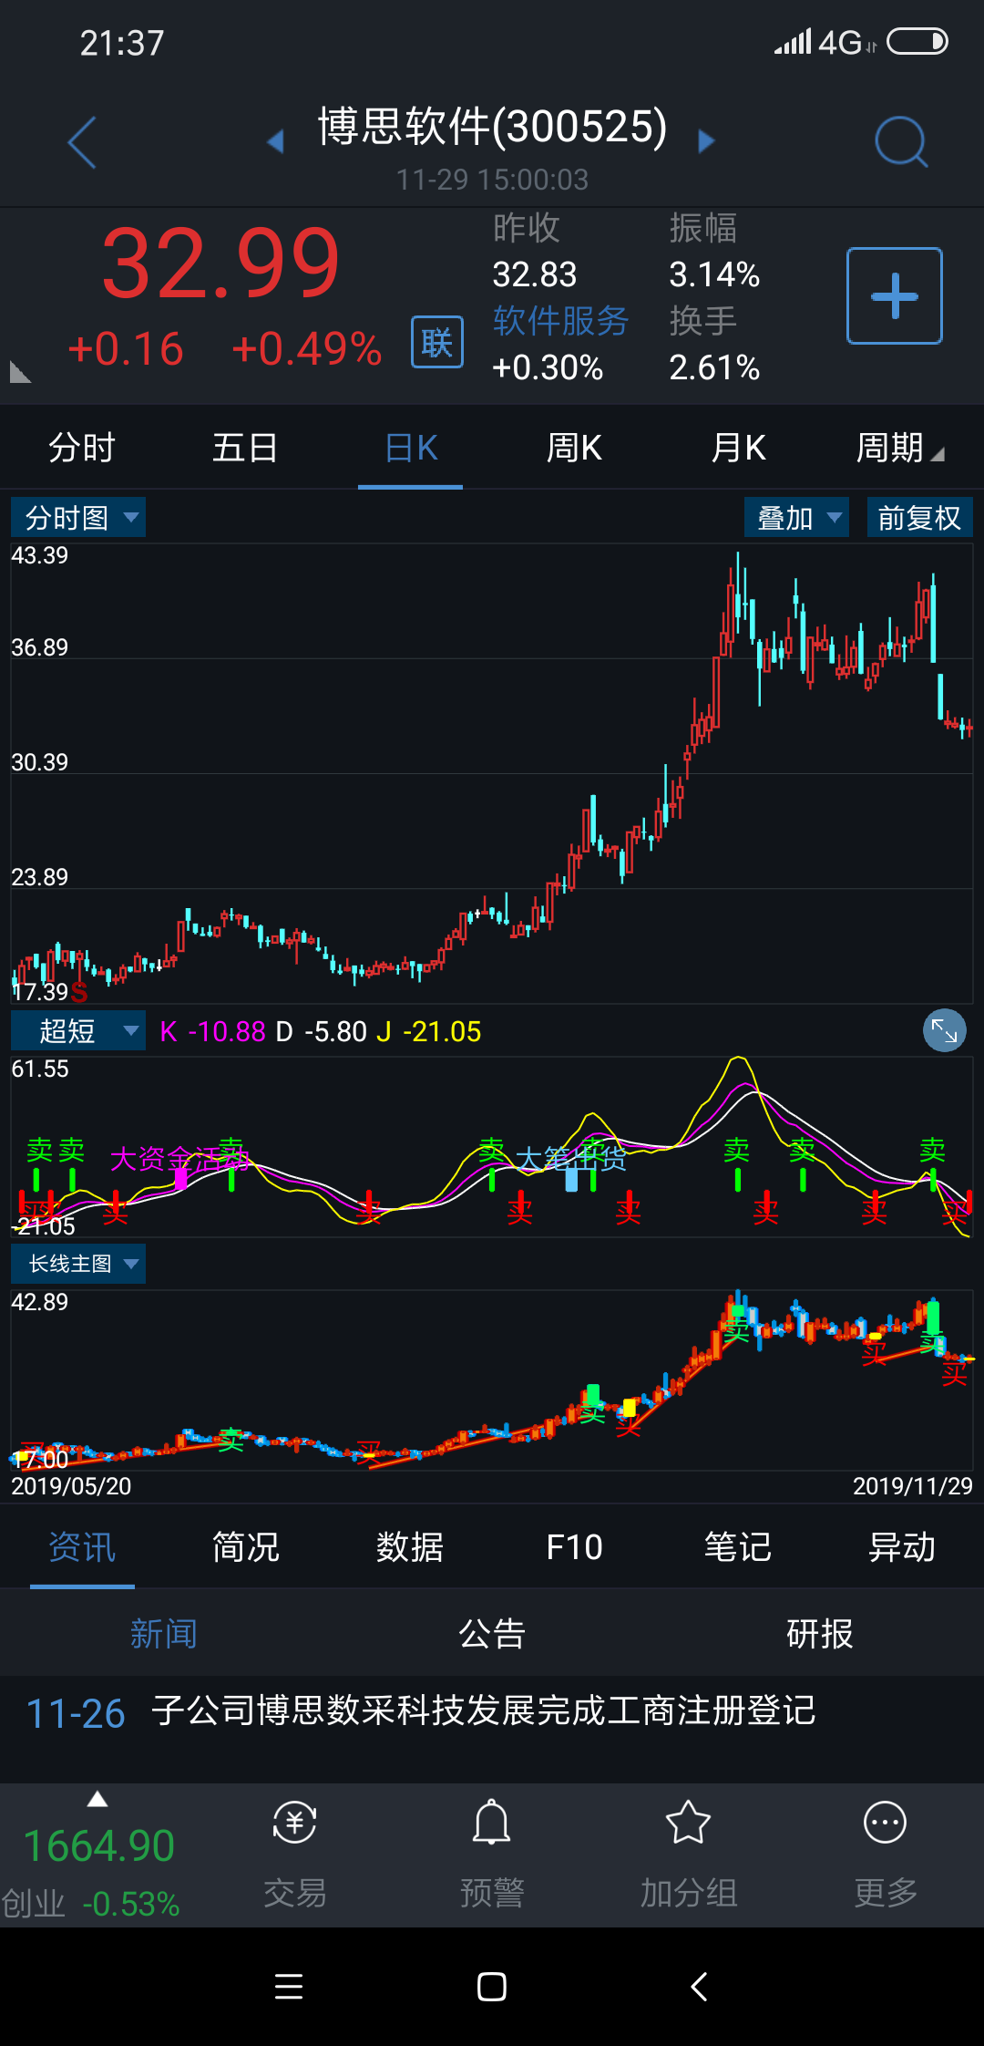The width and height of the screenshot is (984, 2046).
Task: Open the 预警 alert bell
Action: [x=492, y=1822]
